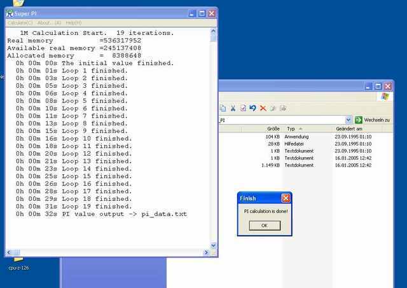Click the Super PI vertical scroll down arrow
This screenshot has width=407, height=288.
[214, 245]
